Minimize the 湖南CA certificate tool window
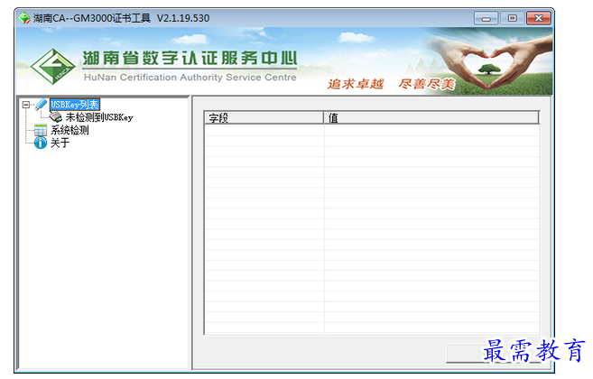593x379 pixels. 486,18
